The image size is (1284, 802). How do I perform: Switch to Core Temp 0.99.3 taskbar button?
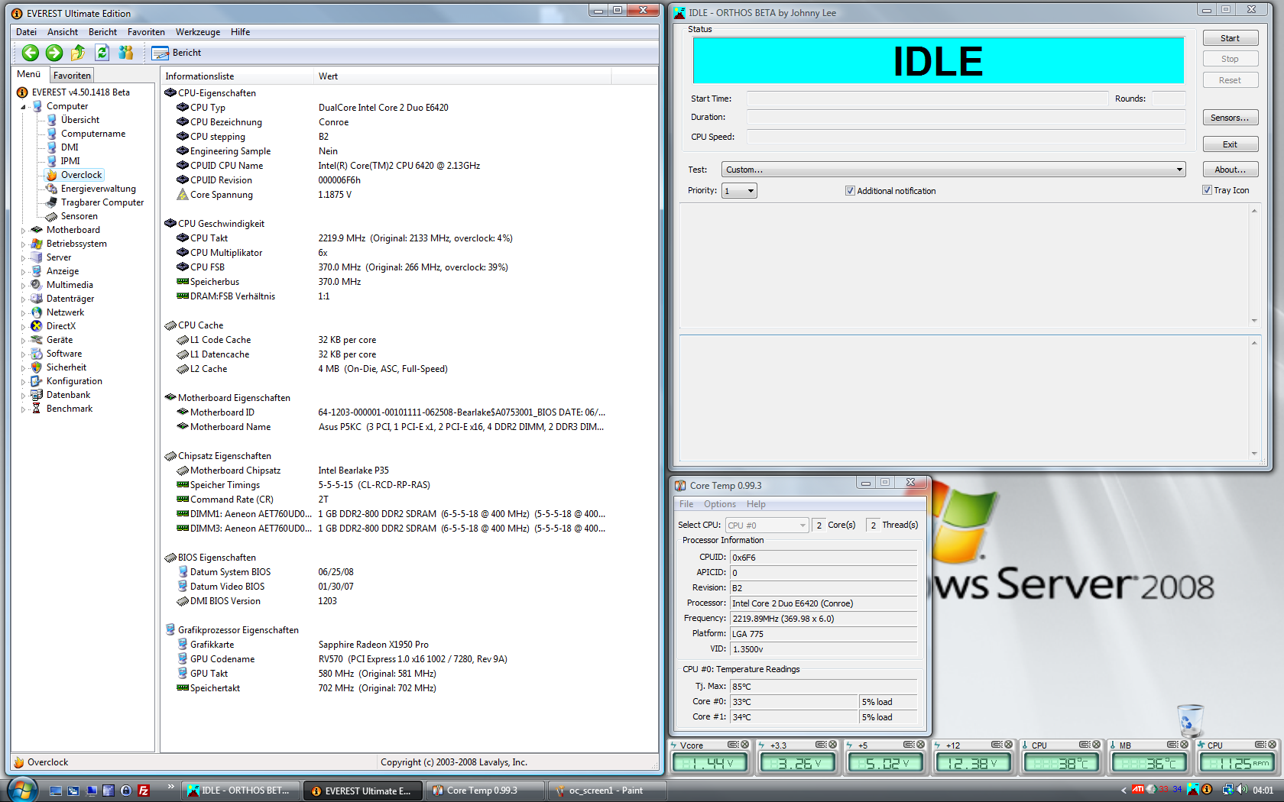pyautogui.click(x=485, y=791)
